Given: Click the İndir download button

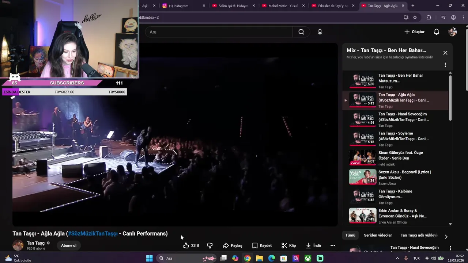Looking at the screenshot, I should pyautogui.click(x=313, y=245).
